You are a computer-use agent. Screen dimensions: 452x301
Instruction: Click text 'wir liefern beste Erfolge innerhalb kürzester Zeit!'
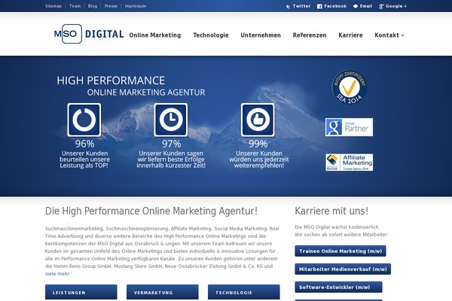171,163
